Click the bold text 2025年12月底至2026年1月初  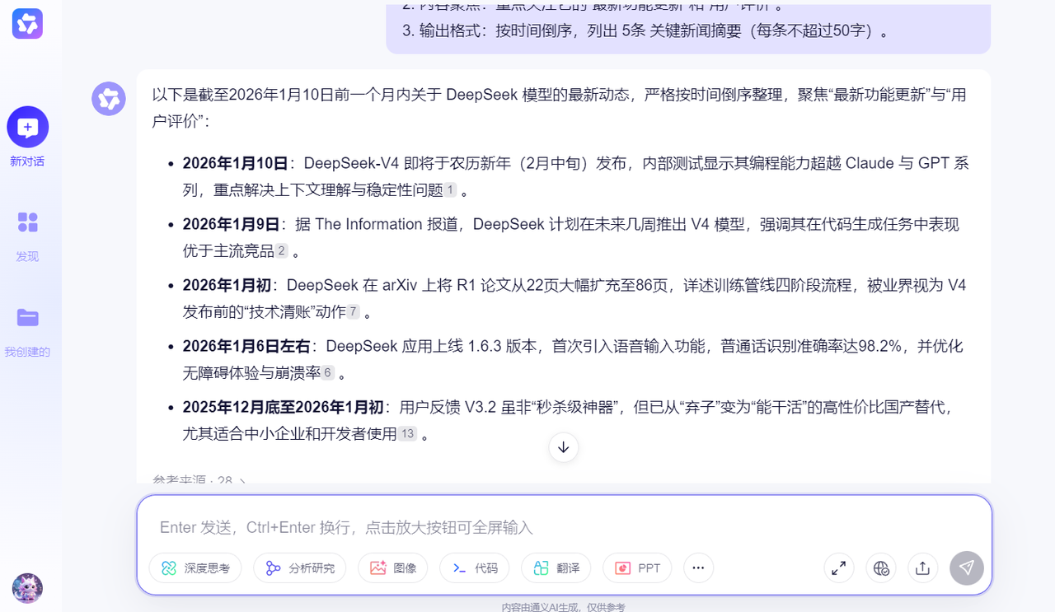[x=284, y=407]
